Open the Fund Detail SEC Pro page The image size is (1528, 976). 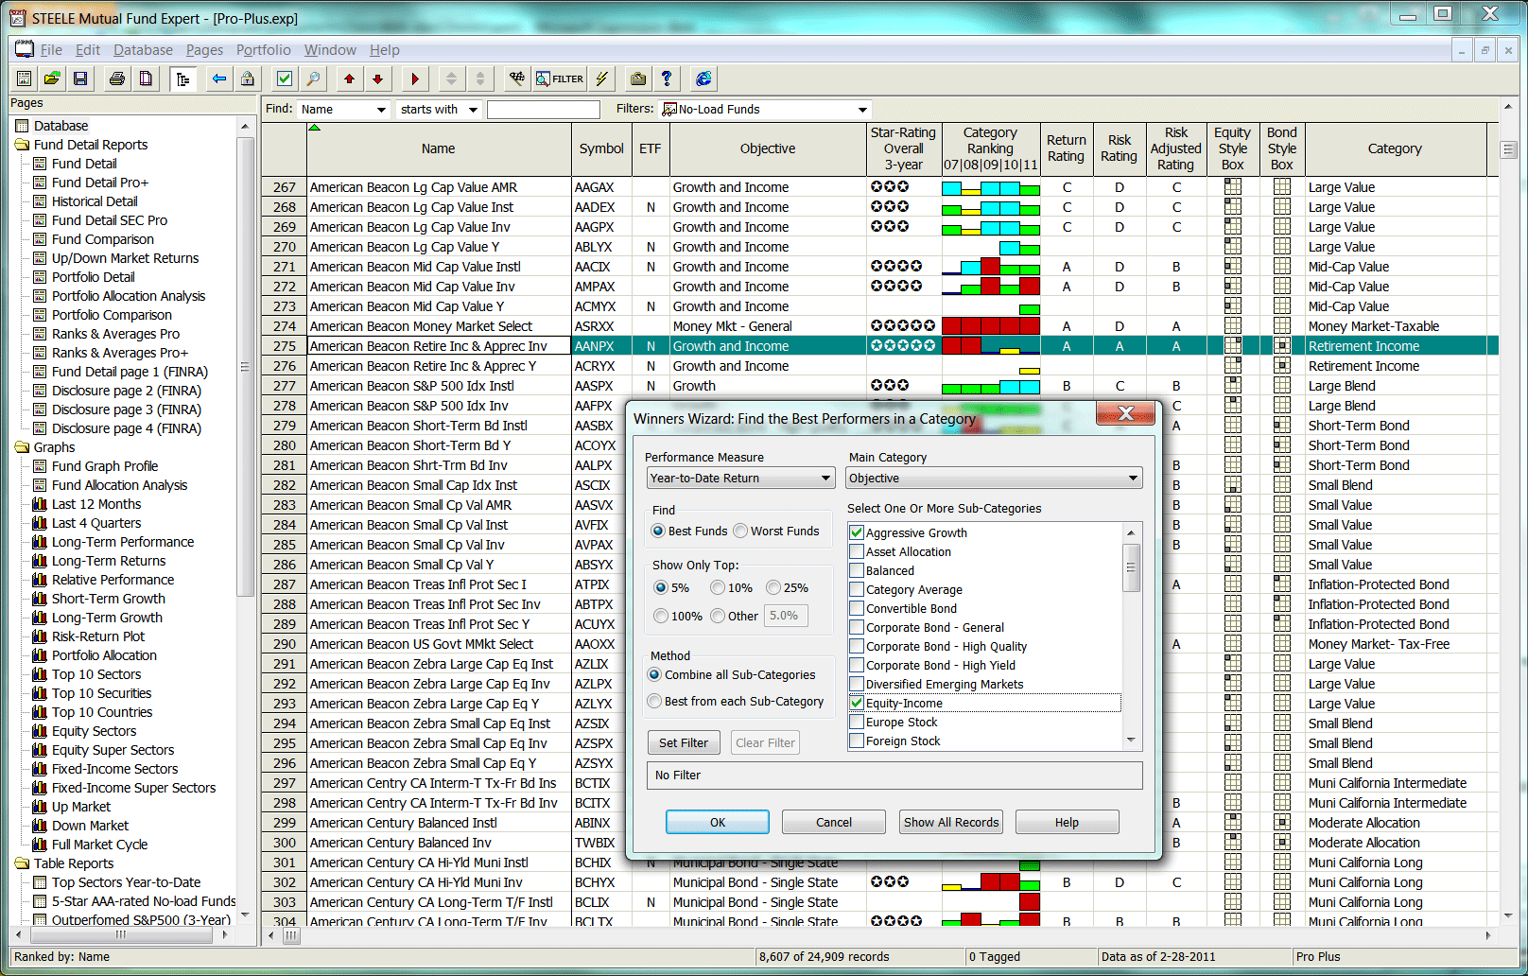click(109, 220)
